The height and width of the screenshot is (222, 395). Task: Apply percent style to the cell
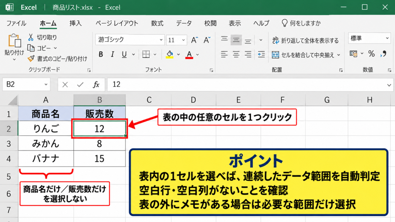[372, 54]
